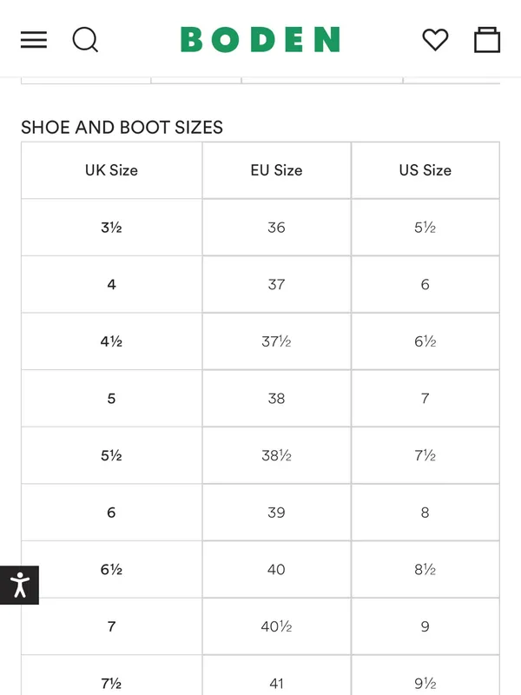The height and width of the screenshot is (695, 521).
Task: Select the UK size 6½ cell
Action: (x=112, y=569)
